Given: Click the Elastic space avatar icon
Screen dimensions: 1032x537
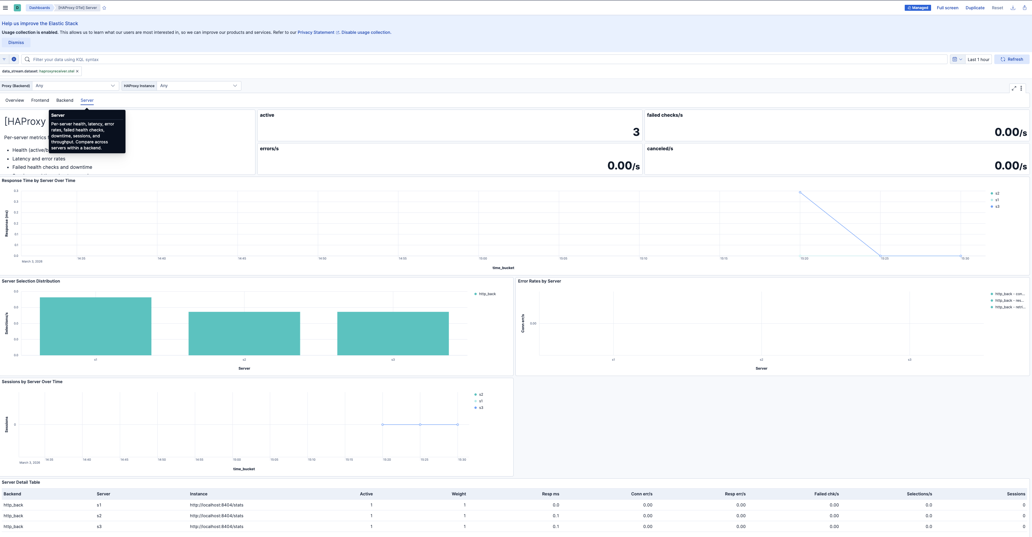Looking at the screenshot, I should coord(17,7).
